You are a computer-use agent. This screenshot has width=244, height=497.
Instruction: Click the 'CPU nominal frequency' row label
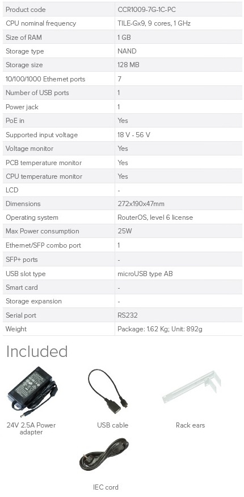(x=41, y=23)
